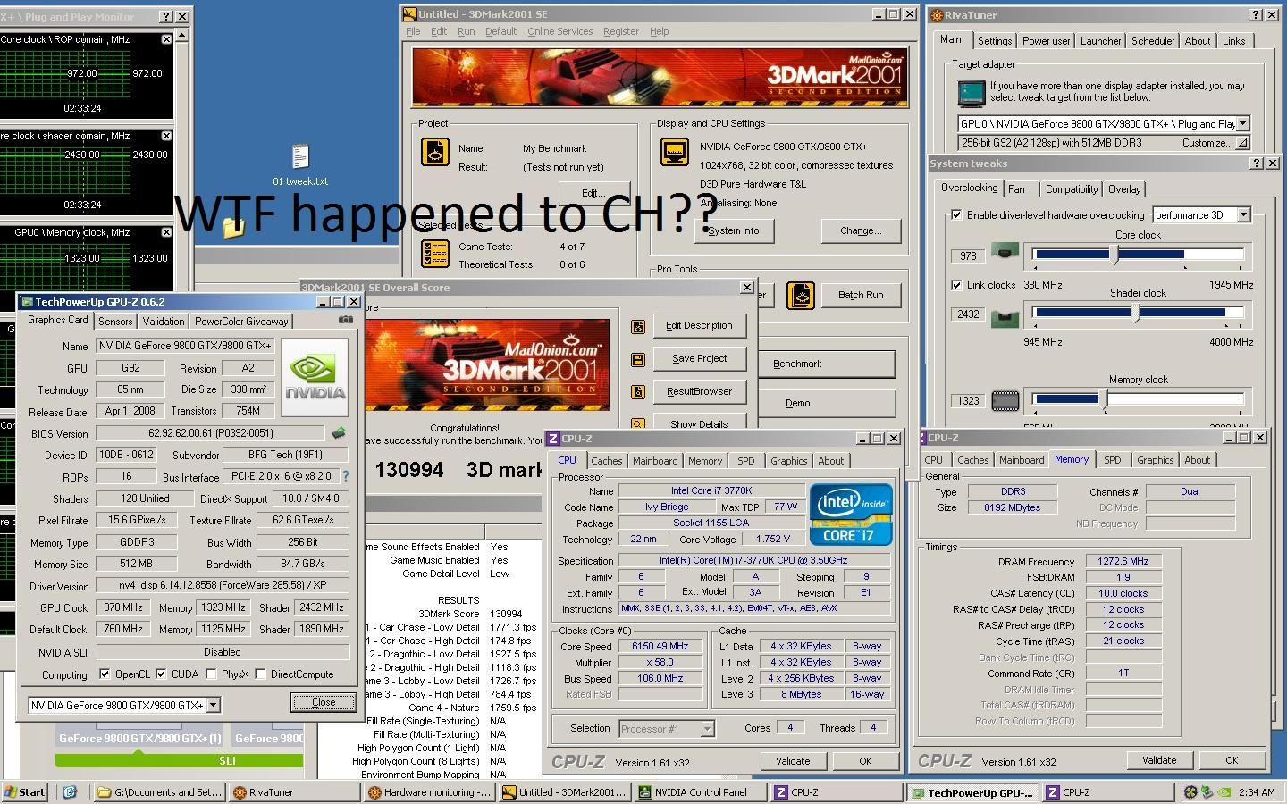The height and width of the screenshot is (804, 1287).
Task: Toggle the PhysX checkbox in GPU-Z
Action: point(211,674)
